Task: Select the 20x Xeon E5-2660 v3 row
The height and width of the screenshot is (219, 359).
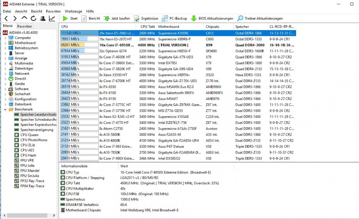Action: point(178,33)
